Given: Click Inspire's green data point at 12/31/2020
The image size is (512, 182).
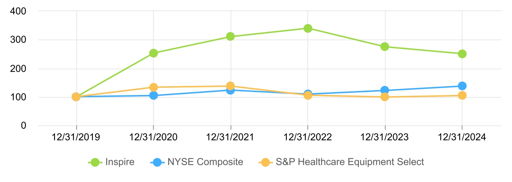Looking at the screenshot, I should click(154, 53).
